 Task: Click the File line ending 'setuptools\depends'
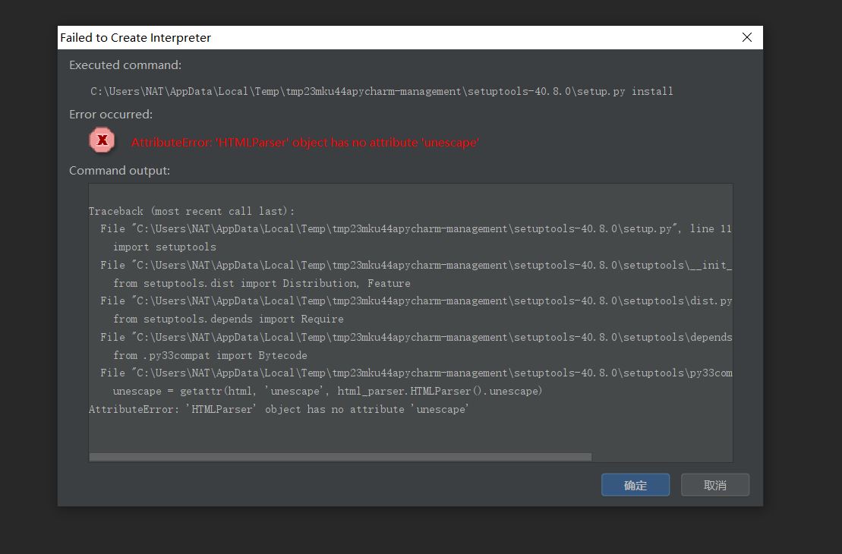[415, 337]
